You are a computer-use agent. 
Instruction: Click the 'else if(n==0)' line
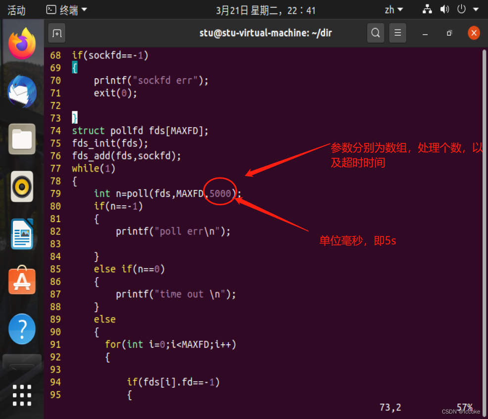129,269
